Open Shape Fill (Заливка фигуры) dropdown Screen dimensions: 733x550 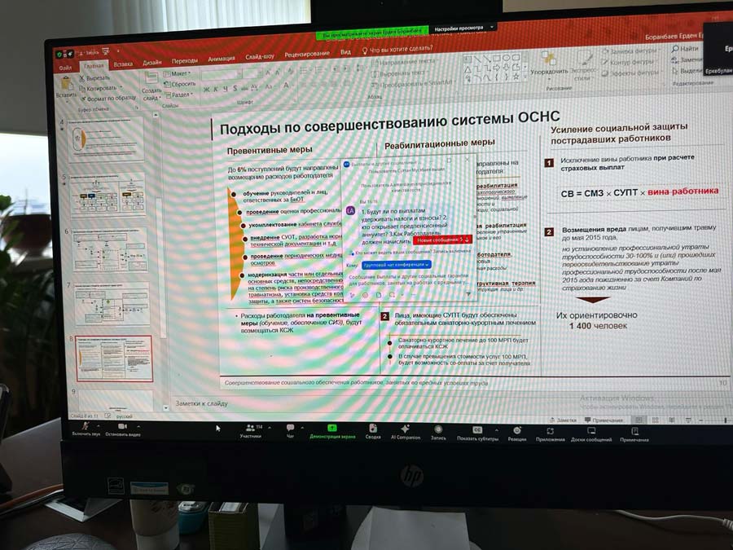(631, 51)
